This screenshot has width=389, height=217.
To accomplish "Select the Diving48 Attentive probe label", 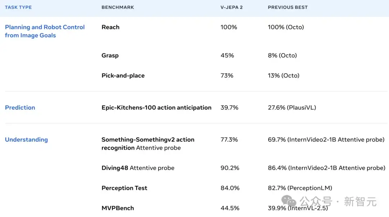I will (138, 168).
